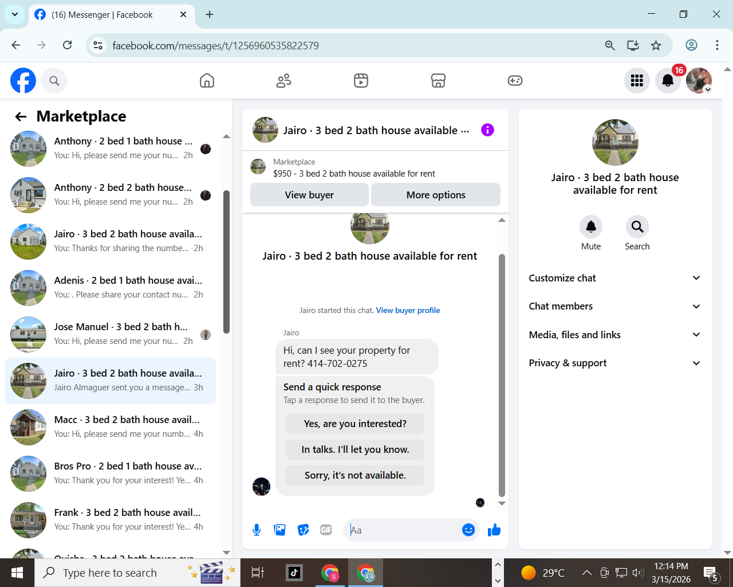
Task: Click the conversation message scrollbar
Action: coord(502,375)
